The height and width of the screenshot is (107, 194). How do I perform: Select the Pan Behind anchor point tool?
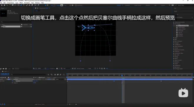click(x=15, y=5)
